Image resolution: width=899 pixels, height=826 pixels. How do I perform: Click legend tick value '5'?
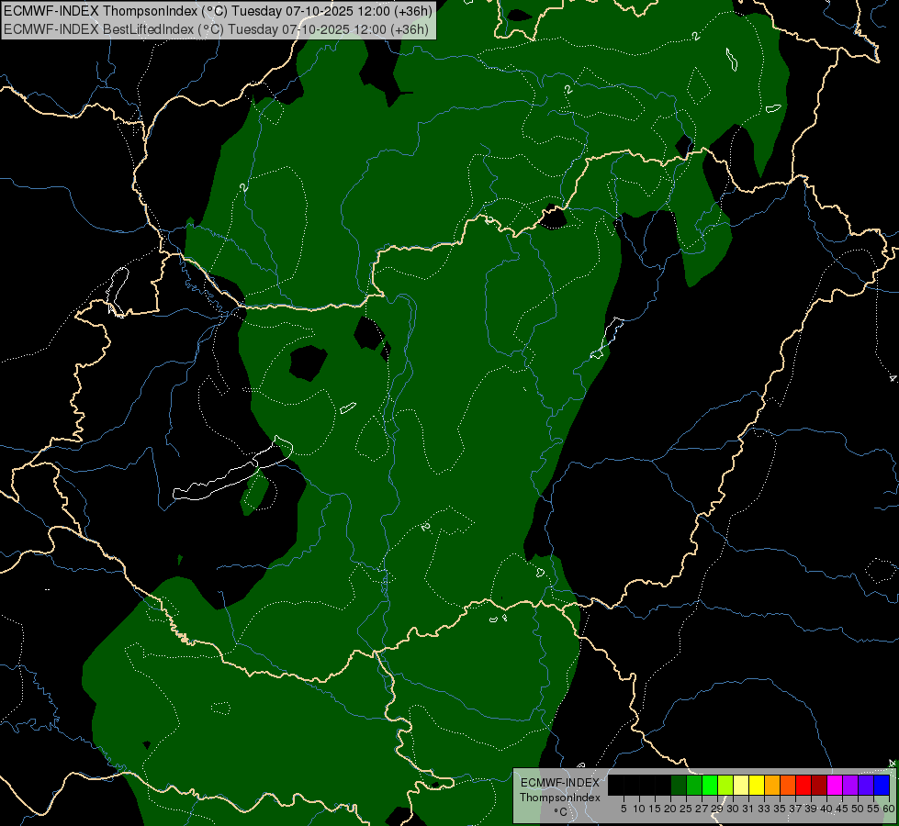tap(624, 809)
